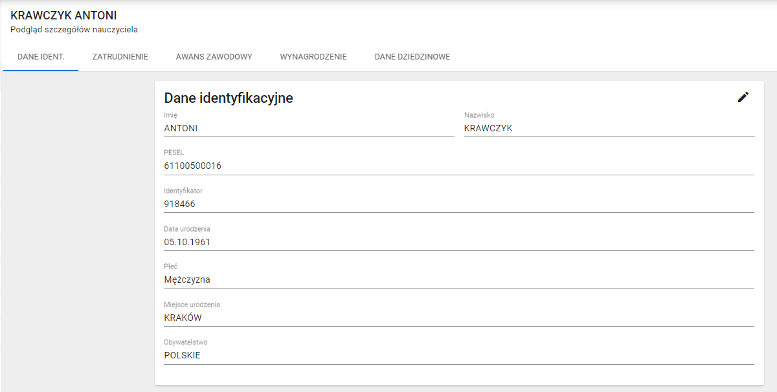Click the citizenship value POLSKIE
Screen dimensions: 777x392
[x=182, y=355]
